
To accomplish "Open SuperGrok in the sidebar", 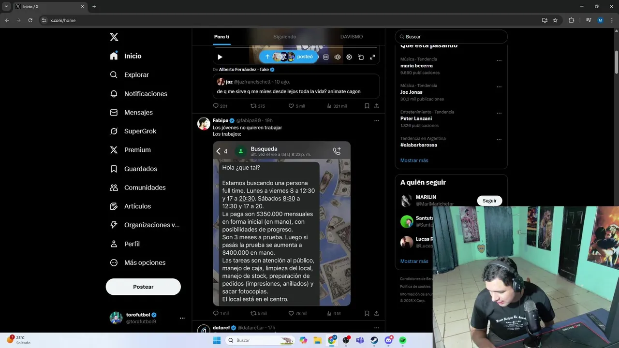I will [133, 131].
